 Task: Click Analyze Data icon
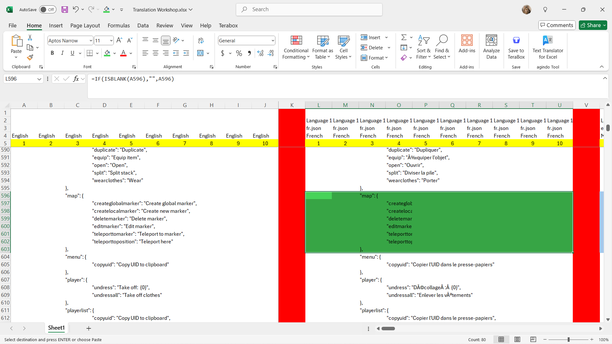(491, 47)
